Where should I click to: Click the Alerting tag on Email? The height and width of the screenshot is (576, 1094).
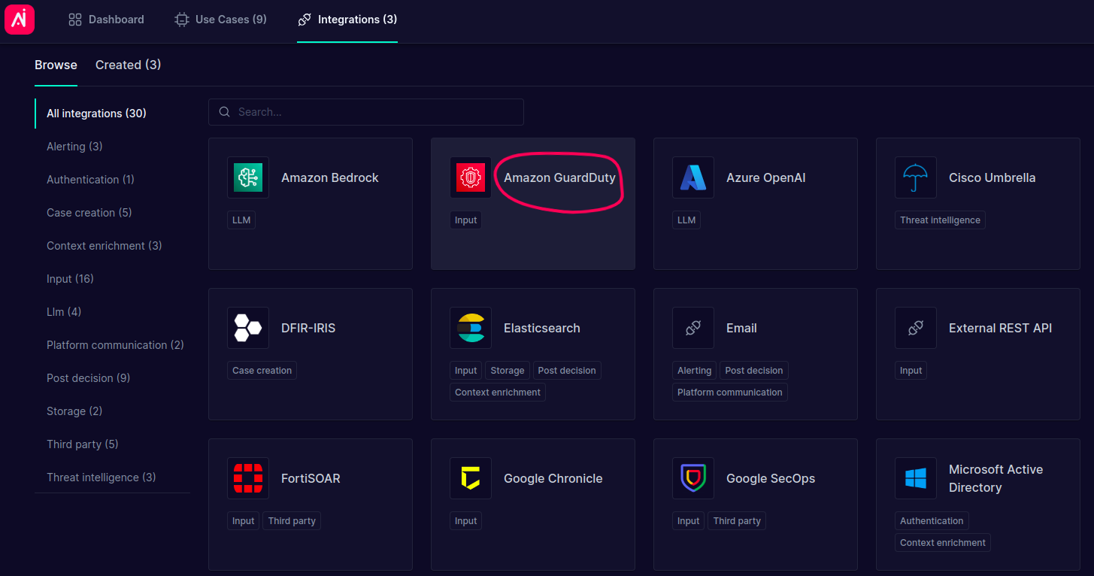[x=695, y=371]
